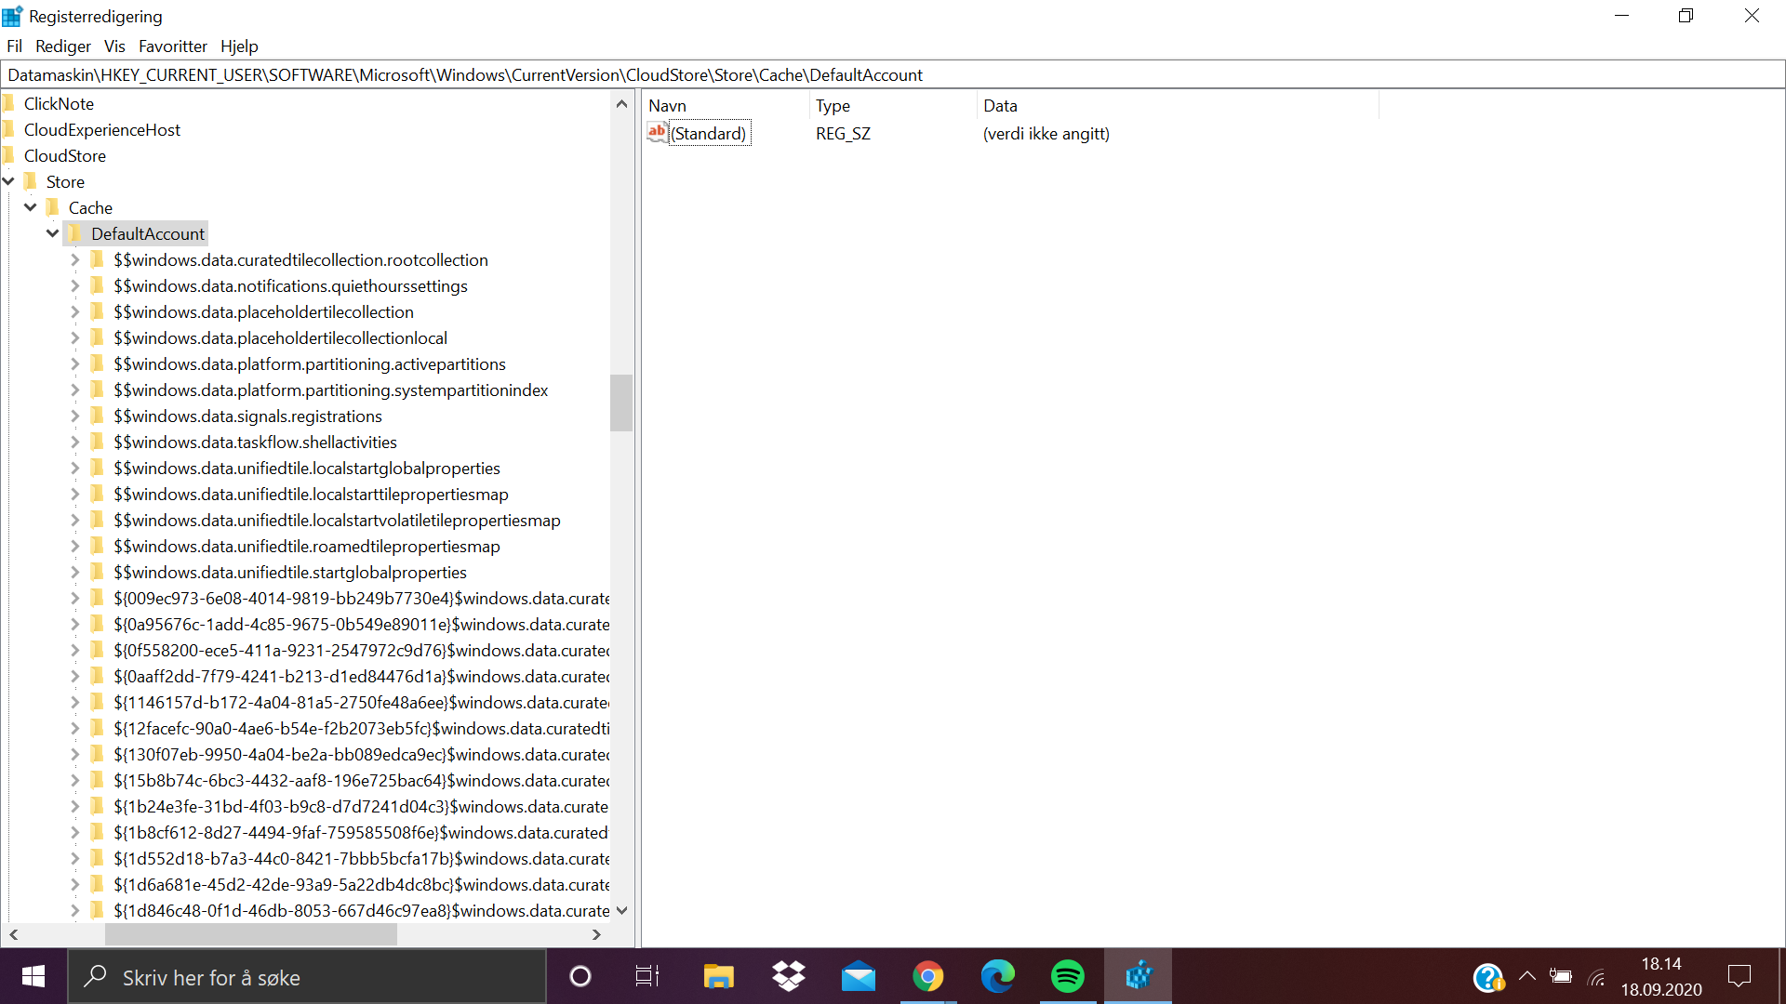1786x1004 pixels.
Task: Open the Cortana circle button
Action: pos(580,976)
